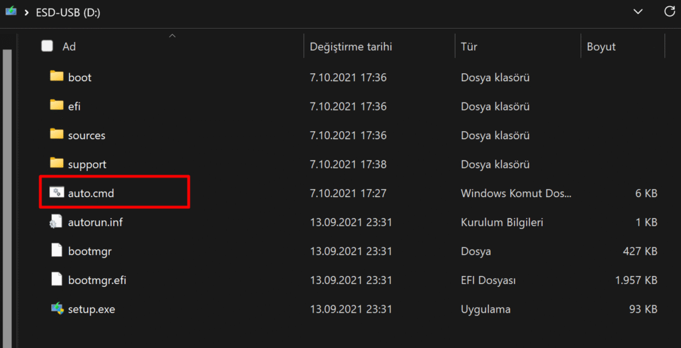681x348 pixels.
Task: Select the autorun.inf settings file icon
Action: (x=57, y=222)
